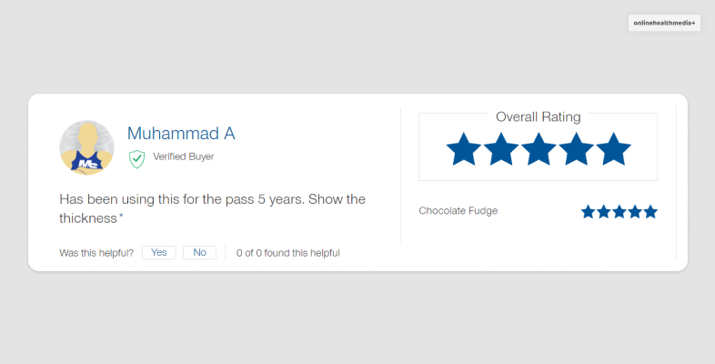
Task: Click the fifth large Overall Rating star
Action: 613,149
